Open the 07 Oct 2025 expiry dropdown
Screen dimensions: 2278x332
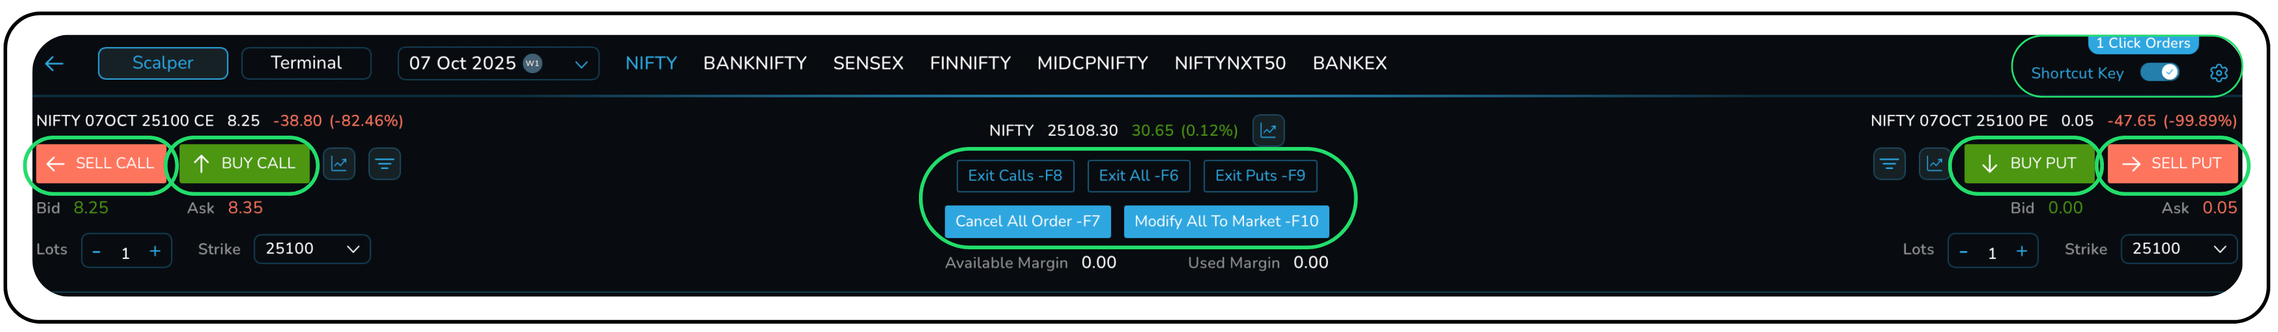coord(498,64)
